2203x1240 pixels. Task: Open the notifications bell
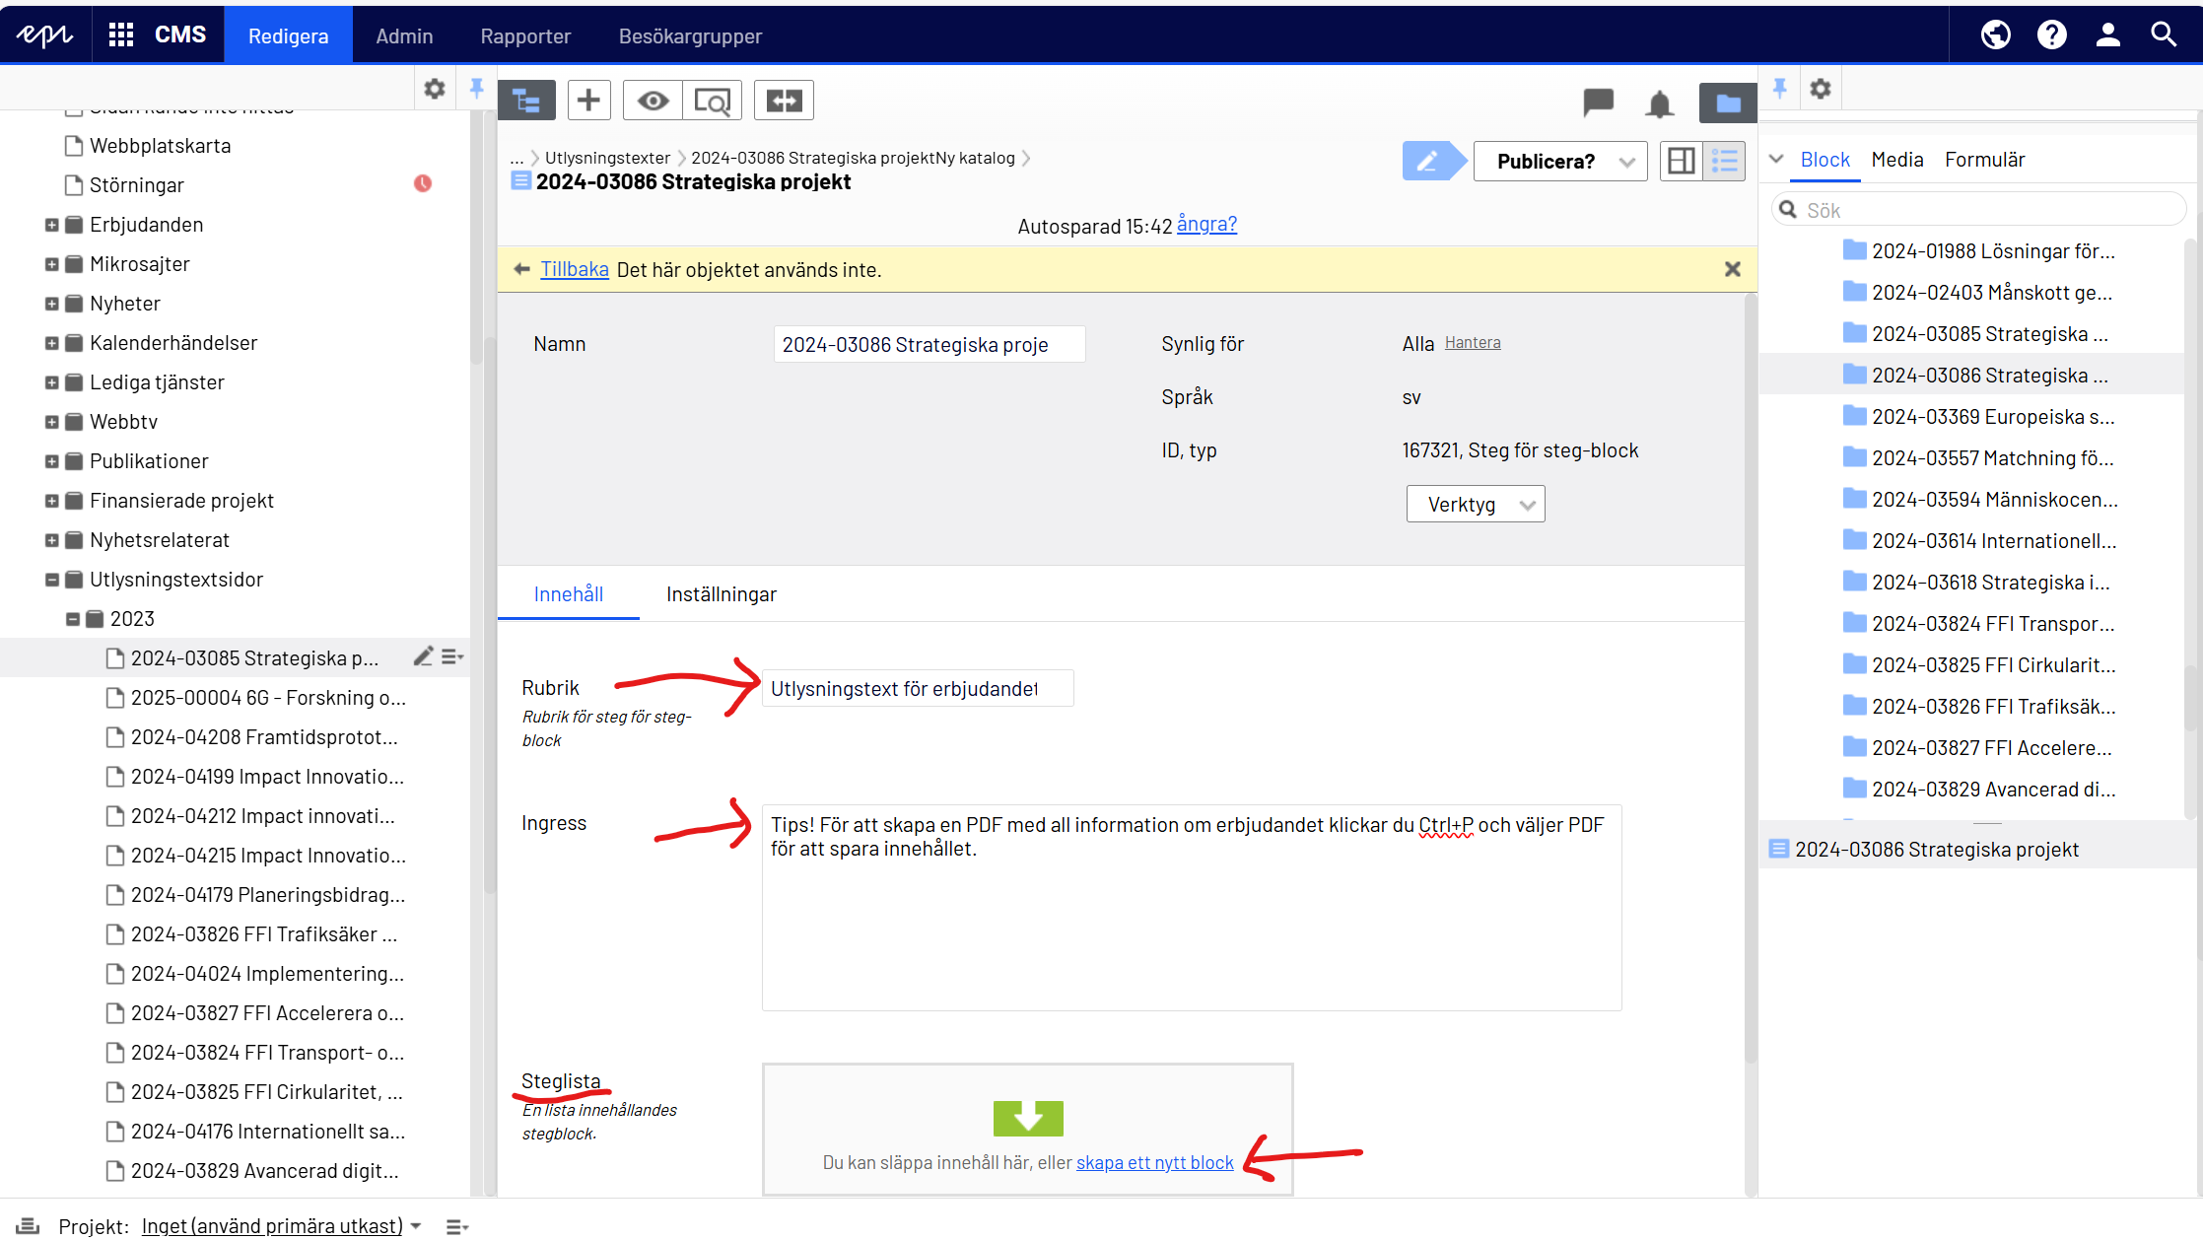1660,103
